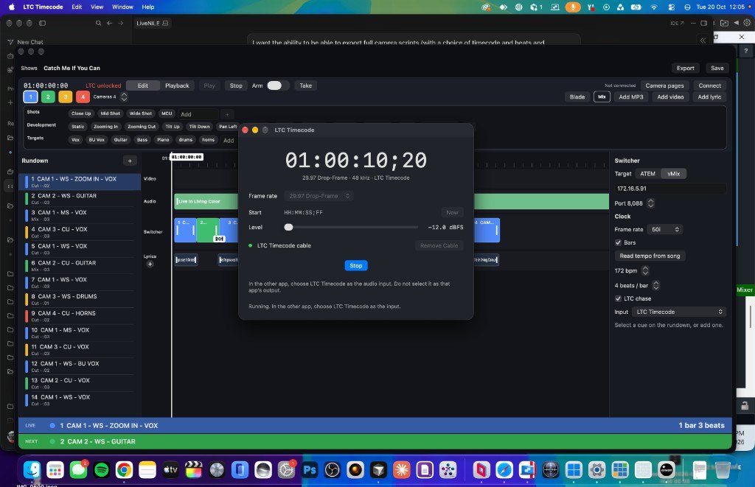Open the View menu in menu bar

coord(97,7)
